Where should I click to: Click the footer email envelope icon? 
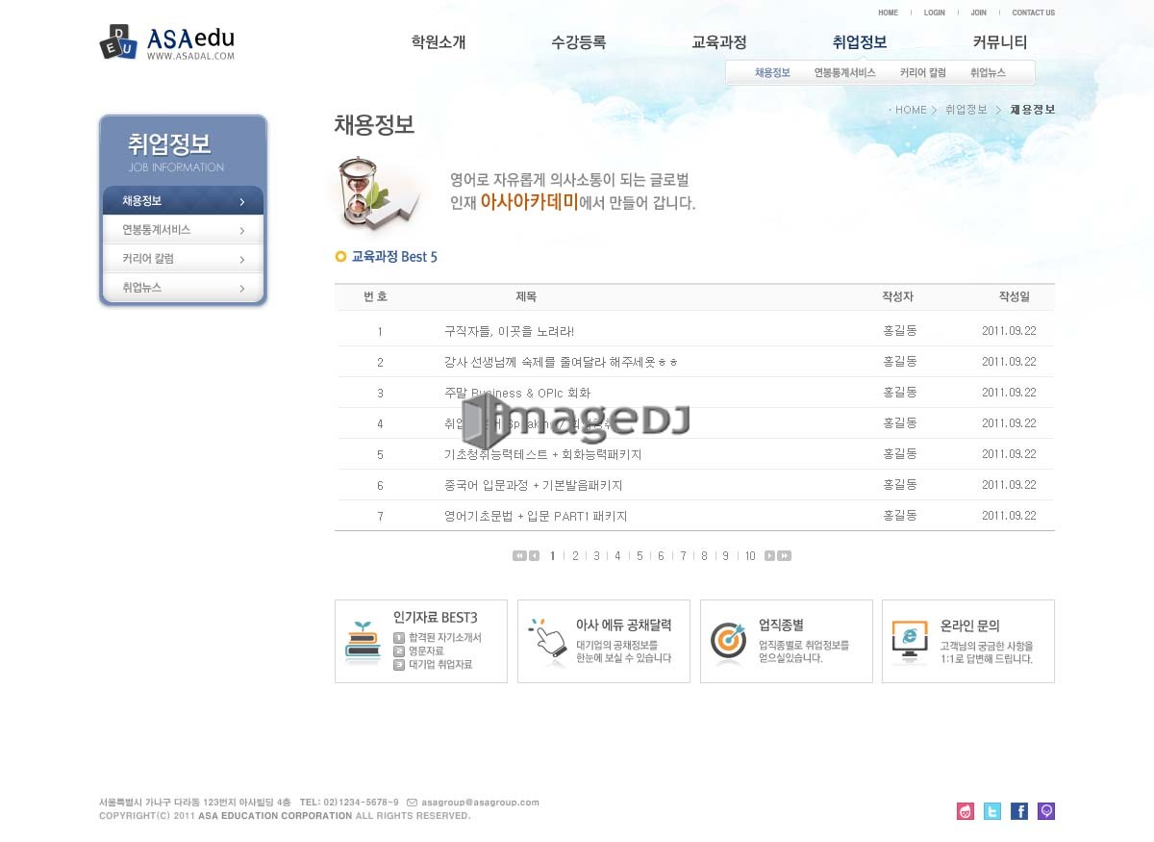412,803
